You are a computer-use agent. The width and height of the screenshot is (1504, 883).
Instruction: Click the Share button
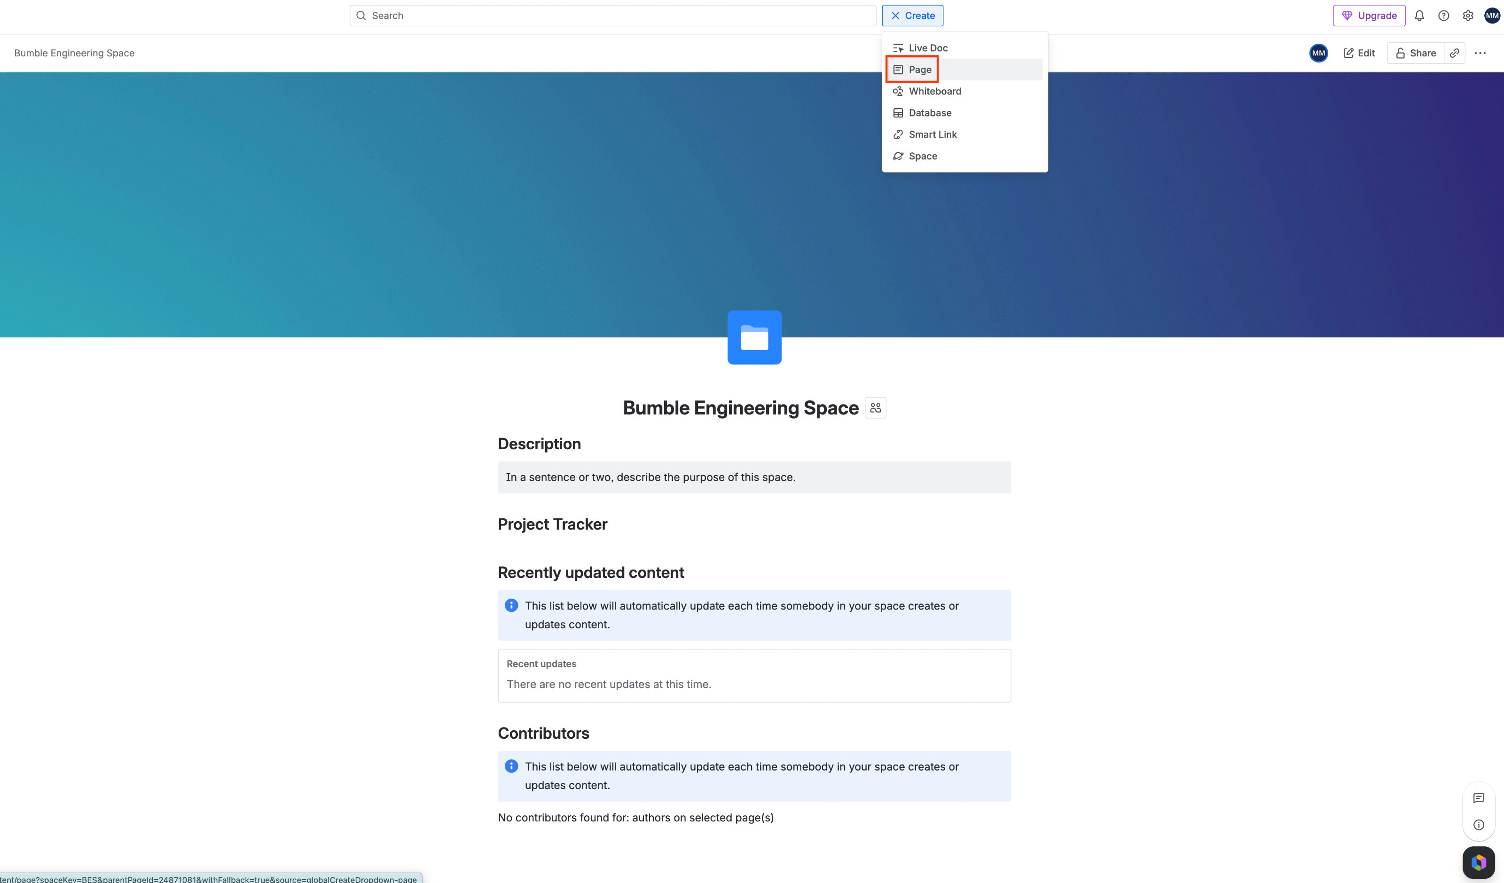click(1416, 53)
